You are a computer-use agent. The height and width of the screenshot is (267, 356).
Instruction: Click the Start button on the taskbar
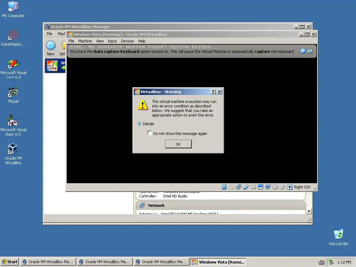pos(10,262)
